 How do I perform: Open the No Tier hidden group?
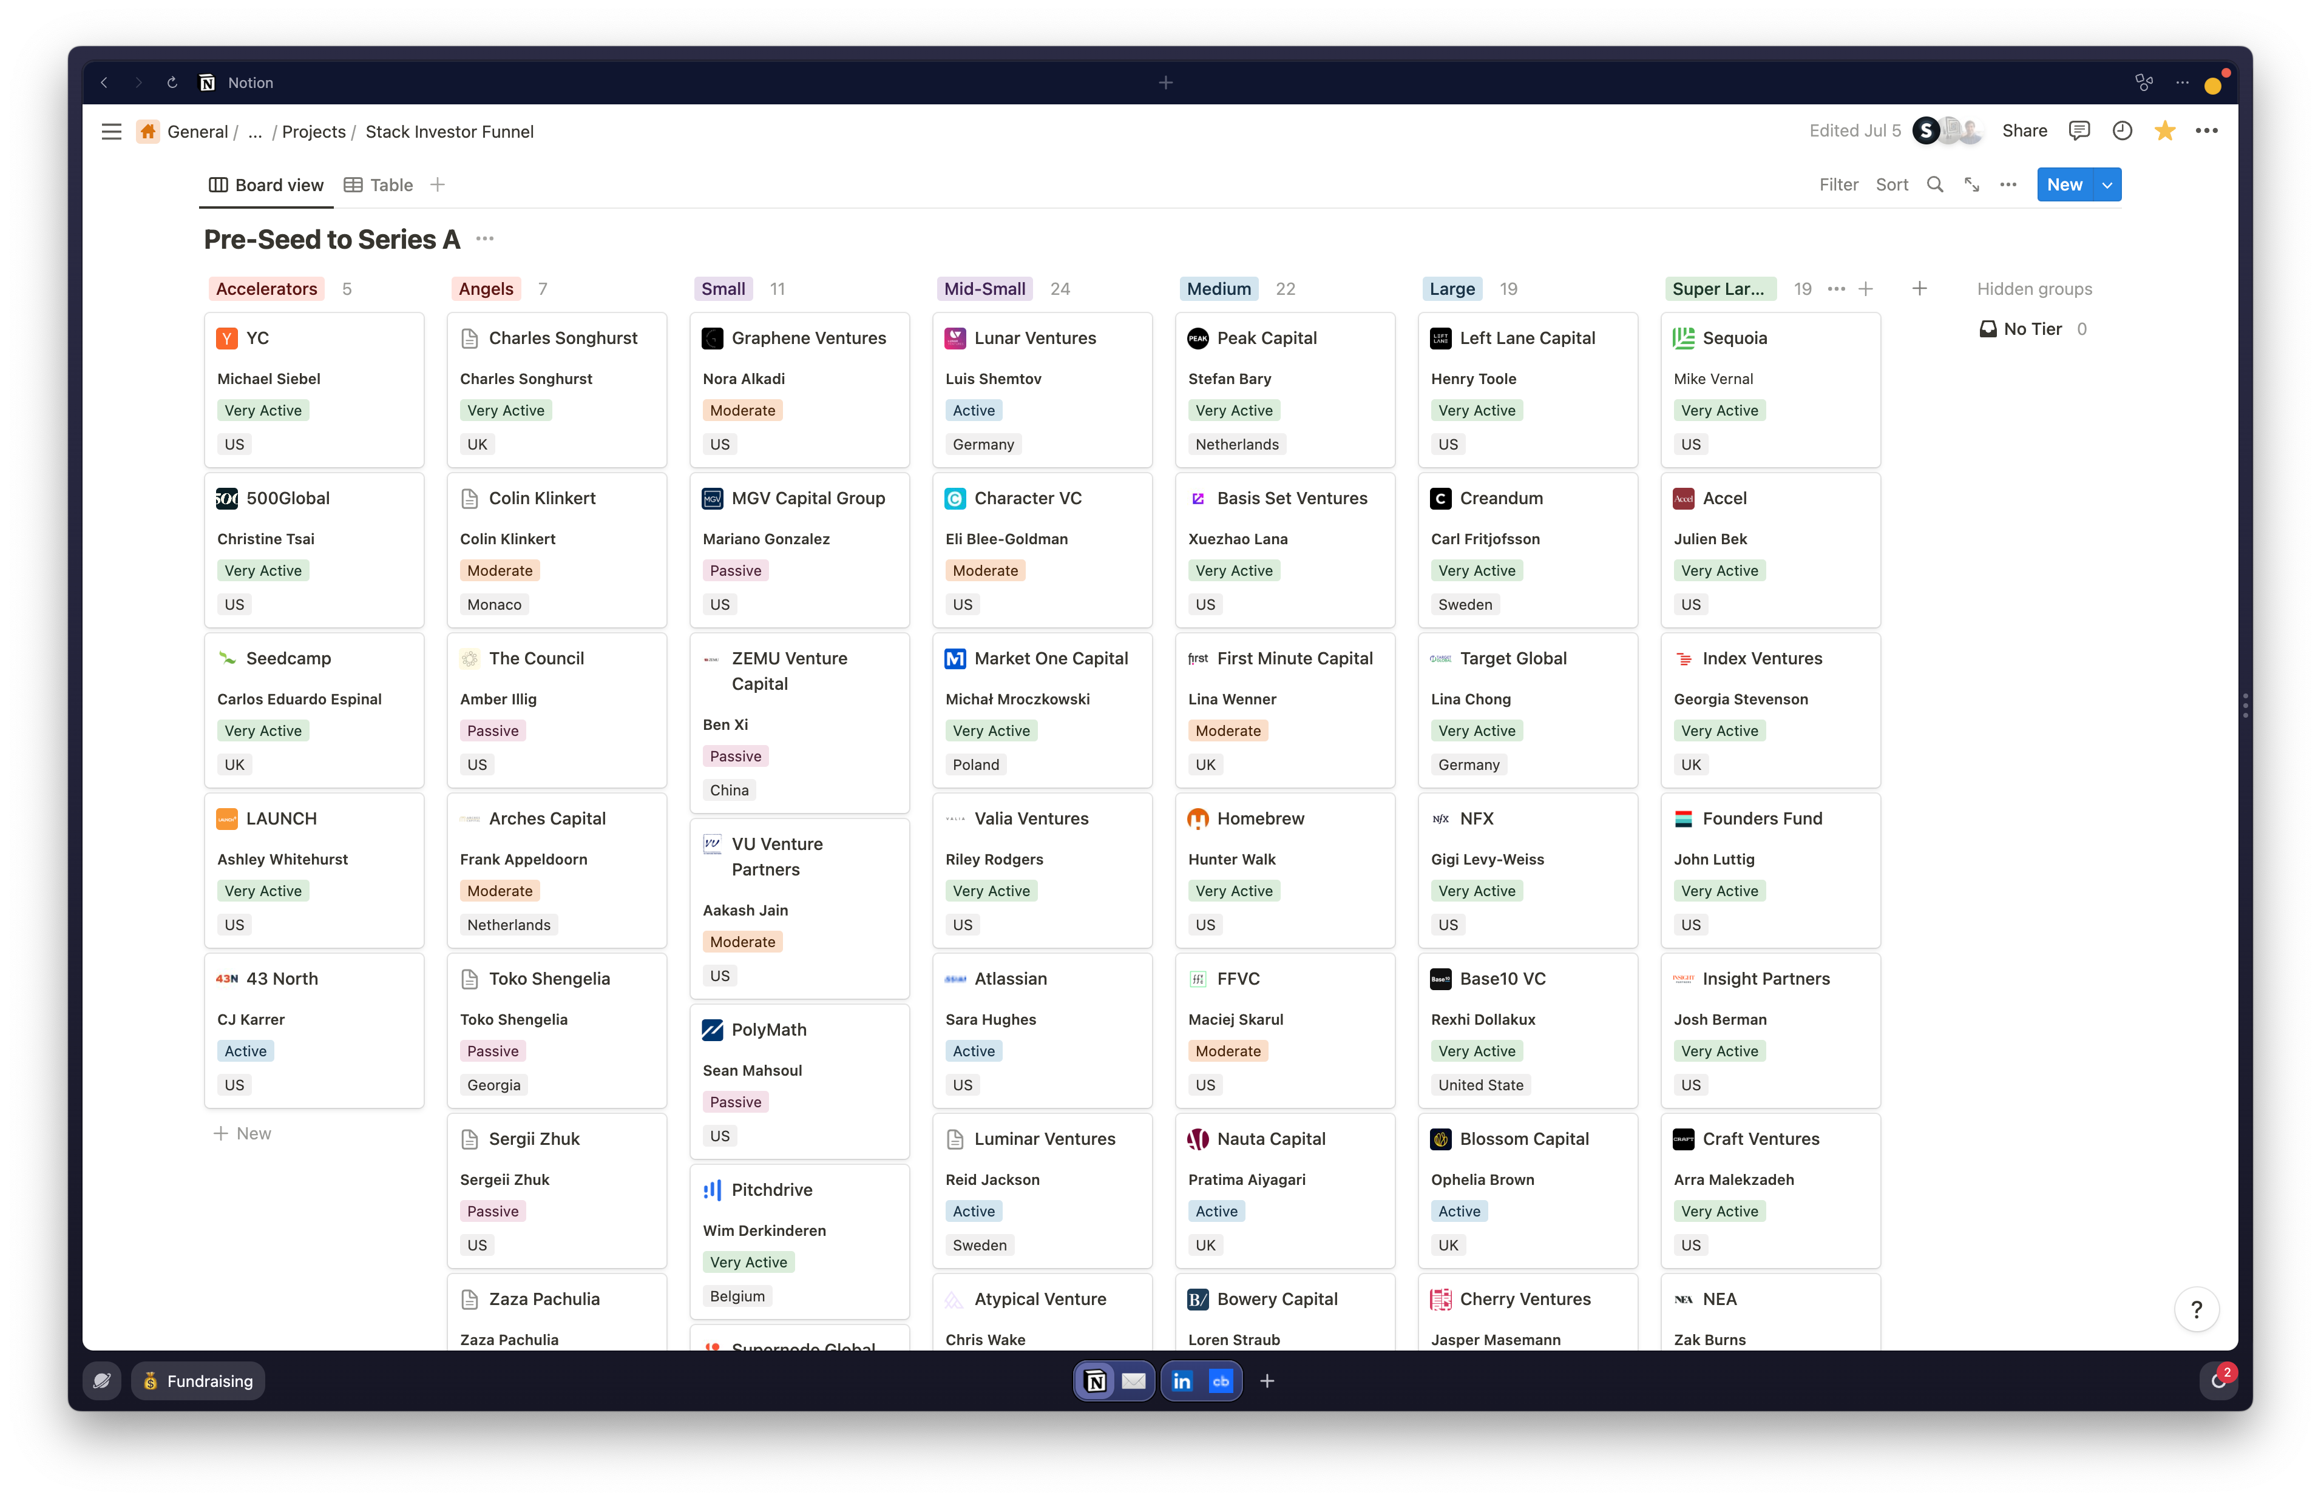point(2033,328)
